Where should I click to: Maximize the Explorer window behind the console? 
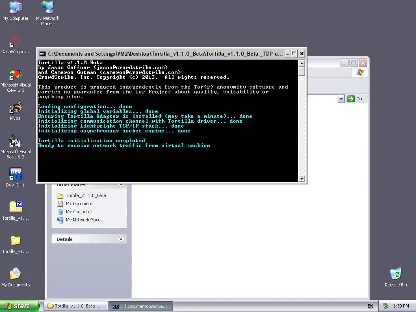coord(353,63)
